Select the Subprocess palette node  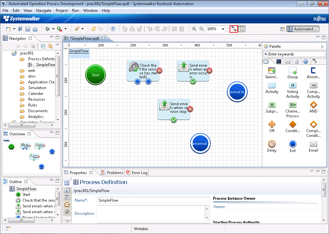(272, 108)
